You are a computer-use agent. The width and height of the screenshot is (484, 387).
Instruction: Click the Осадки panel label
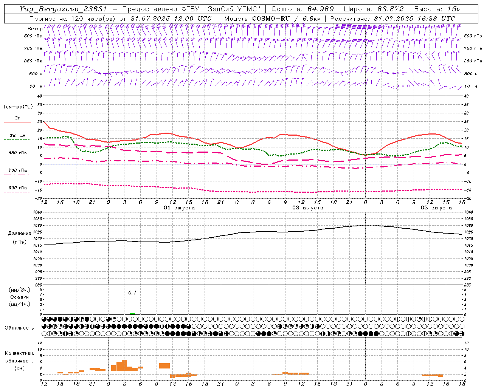tap(20, 297)
